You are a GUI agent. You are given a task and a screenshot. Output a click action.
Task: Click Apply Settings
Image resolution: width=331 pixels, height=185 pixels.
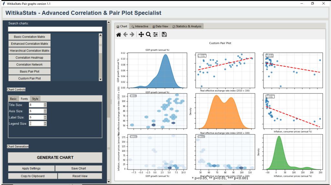(31, 168)
